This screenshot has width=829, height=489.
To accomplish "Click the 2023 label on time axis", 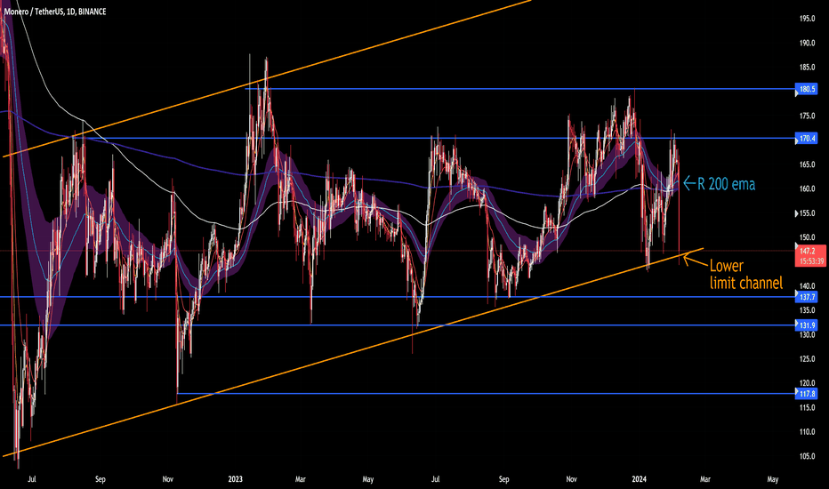I will click(x=236, y=479).
